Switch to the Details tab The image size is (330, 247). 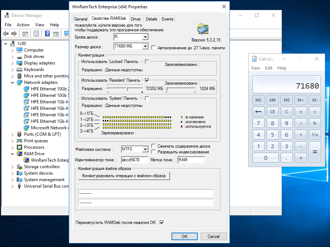(x=152, y=19)
